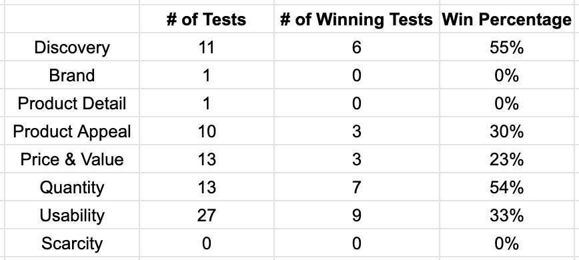Screen dimensions: 579x260
Task: Click the Quantity row label cell
Action: click(x=72, y=187)
